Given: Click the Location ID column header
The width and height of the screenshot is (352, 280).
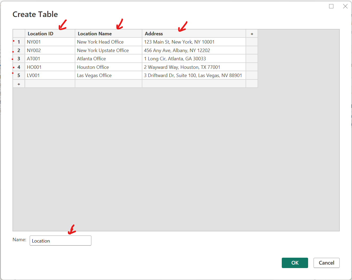Looking at the screenshot, I should (x=40, y=33).
